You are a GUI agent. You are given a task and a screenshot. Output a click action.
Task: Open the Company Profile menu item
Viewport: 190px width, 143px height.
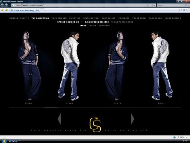point(19,18)
